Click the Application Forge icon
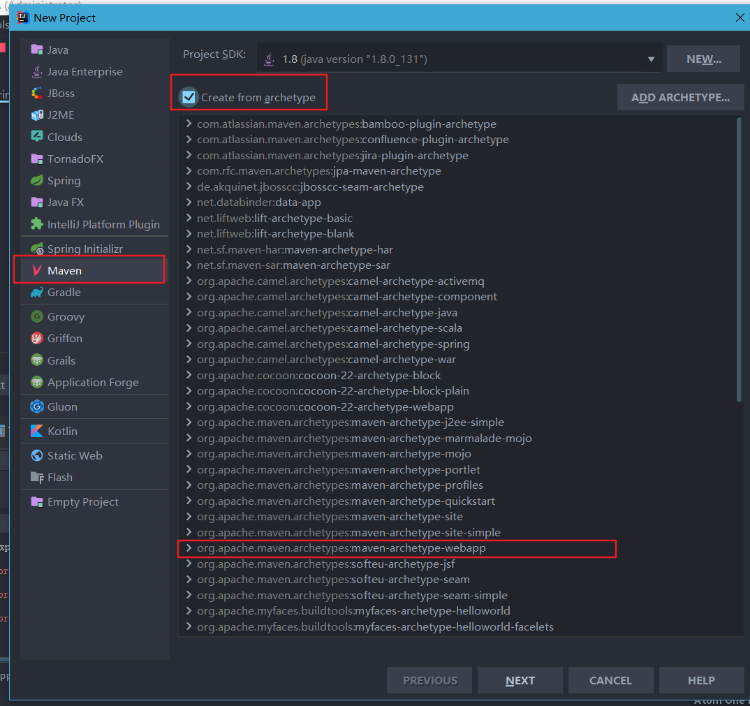Screen dimensions: 750x706 pyautogui.click(x=37, y=382)
